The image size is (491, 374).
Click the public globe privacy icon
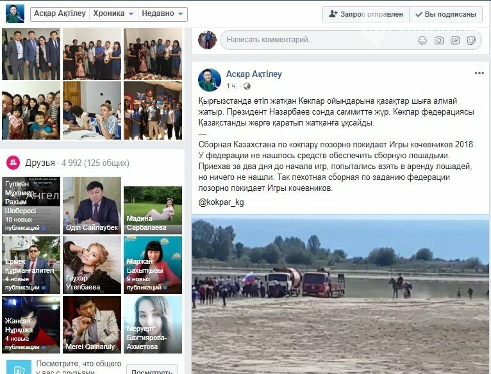[x=247, y=86]
